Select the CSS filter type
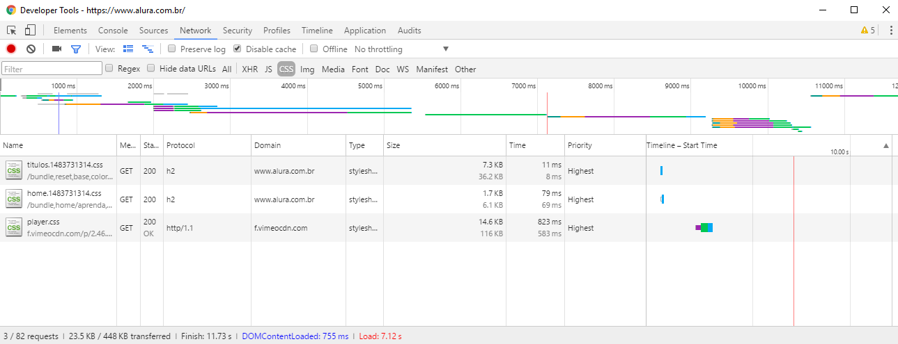 tap(286, 69)
